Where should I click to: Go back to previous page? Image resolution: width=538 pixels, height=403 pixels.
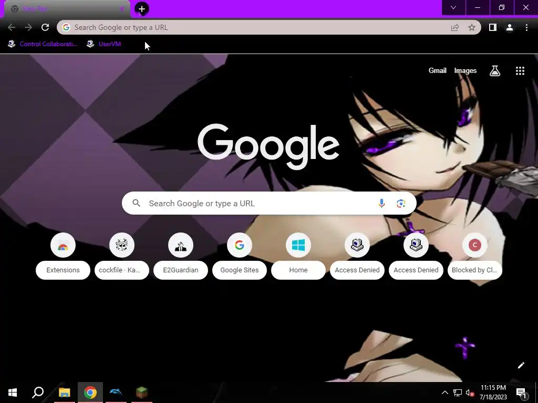pyautogui.click(x=12, y=27)
